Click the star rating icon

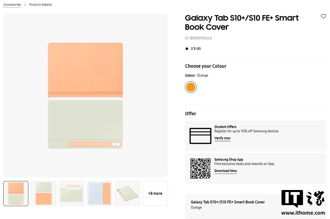(187, 49)
